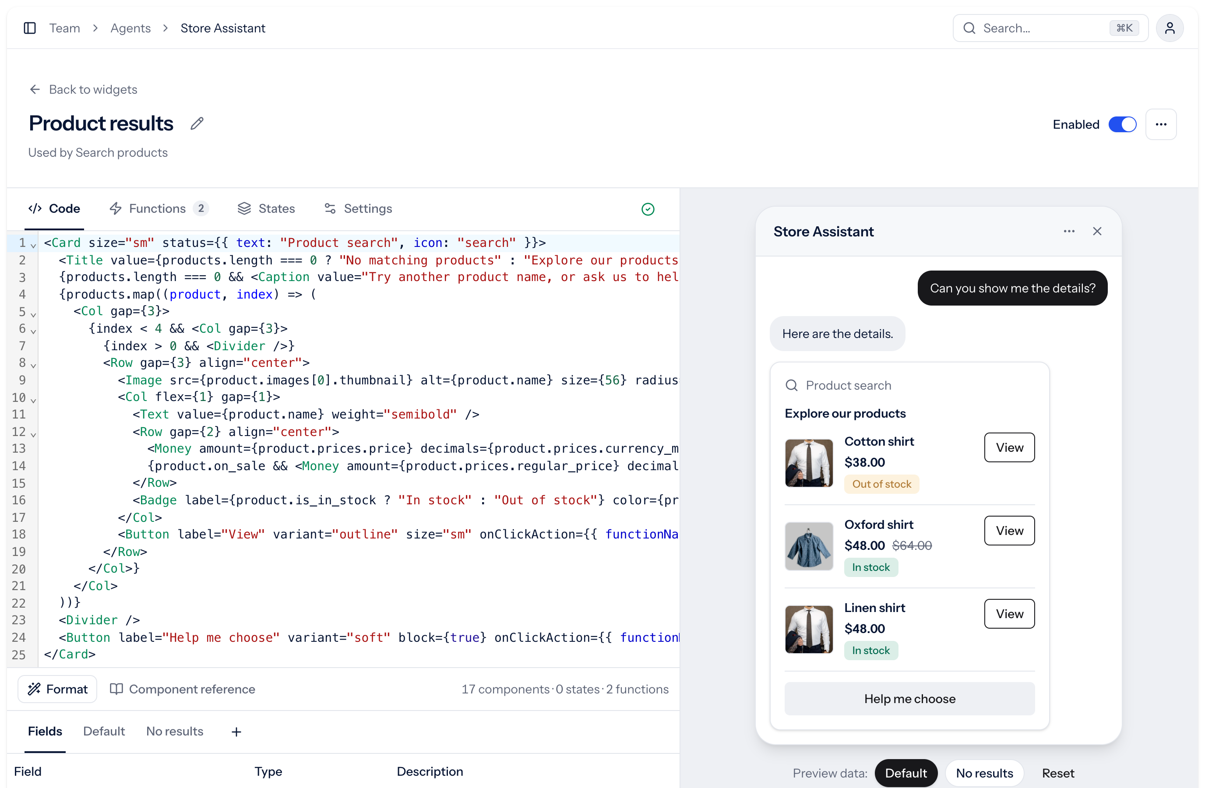Switch to the Code tab
Screen dimensions: 1205x788
coord(54,208)
